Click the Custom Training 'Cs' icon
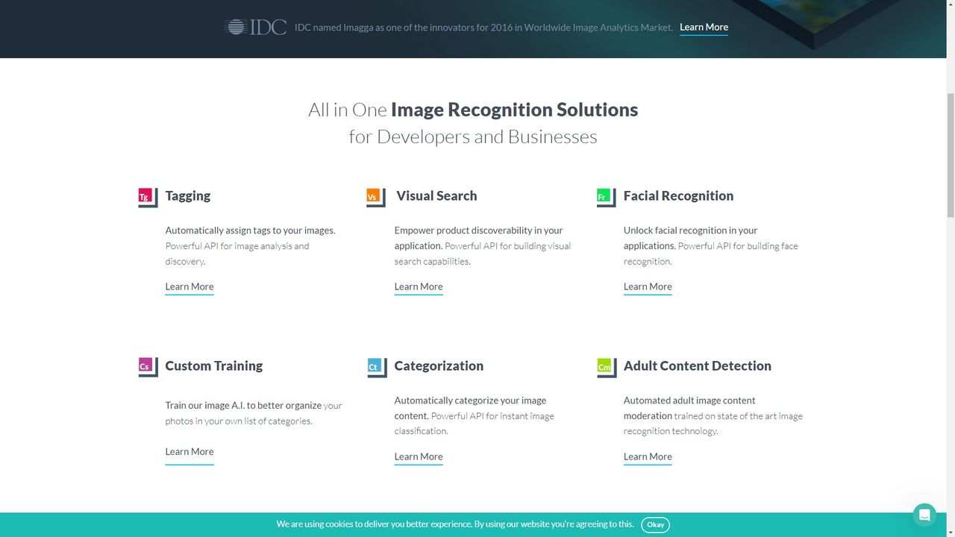 (148, 367)
